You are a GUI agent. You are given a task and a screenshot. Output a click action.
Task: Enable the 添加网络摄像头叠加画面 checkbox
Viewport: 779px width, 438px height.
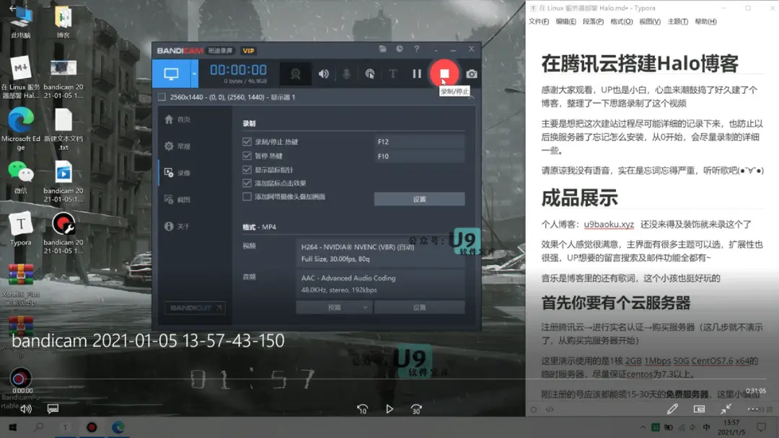247,197
